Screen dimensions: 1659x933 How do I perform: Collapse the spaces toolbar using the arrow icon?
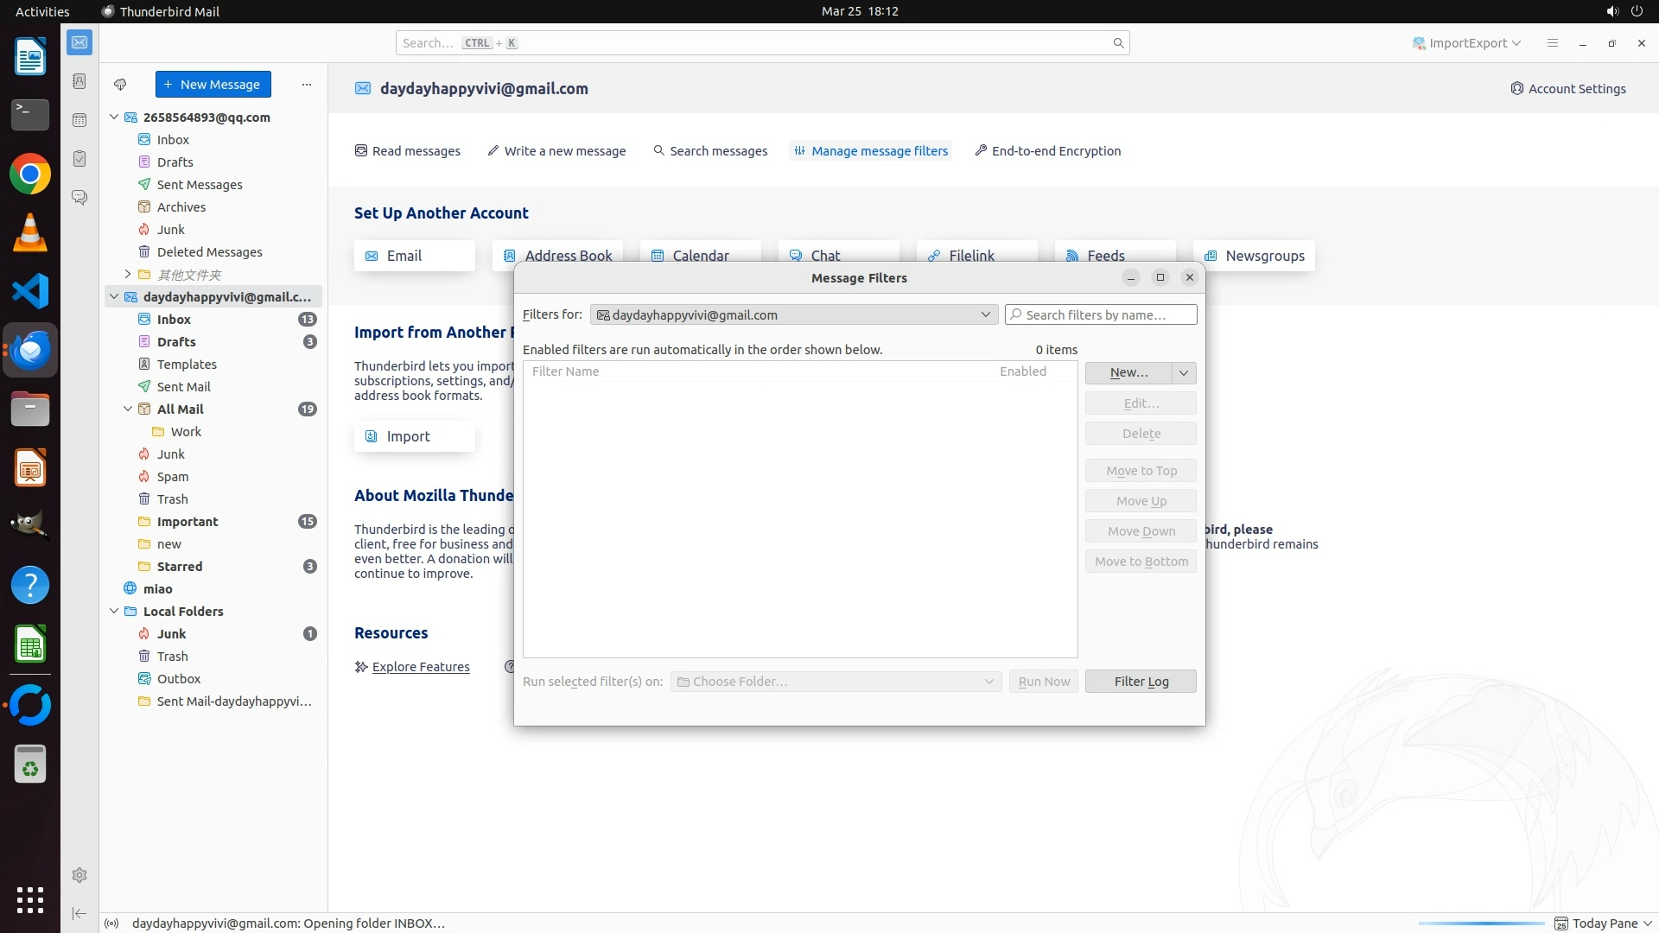pos(79,913)
